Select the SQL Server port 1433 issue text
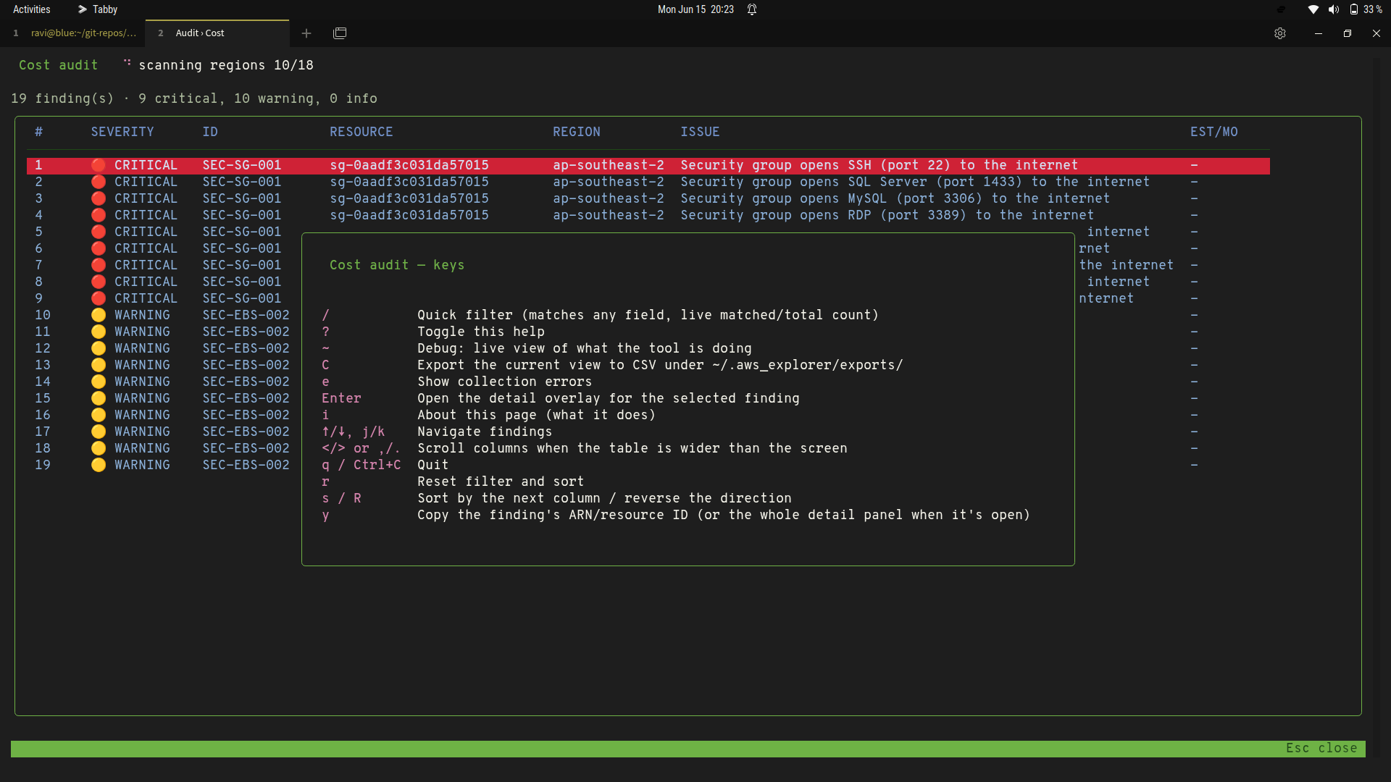This screenshot has width=1391, height=782. pyautogui.click(x=915, y=182)
